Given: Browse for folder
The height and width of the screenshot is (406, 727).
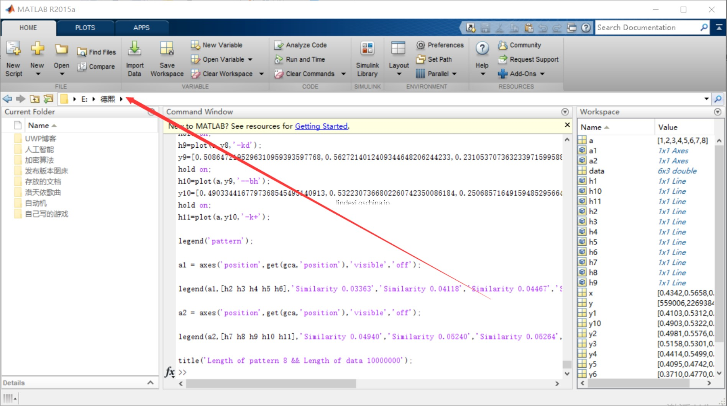Looking at the screenshot, I should click(48, 99).
